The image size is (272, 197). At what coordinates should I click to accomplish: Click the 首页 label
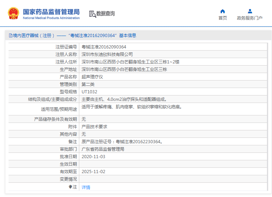point(223,18)
